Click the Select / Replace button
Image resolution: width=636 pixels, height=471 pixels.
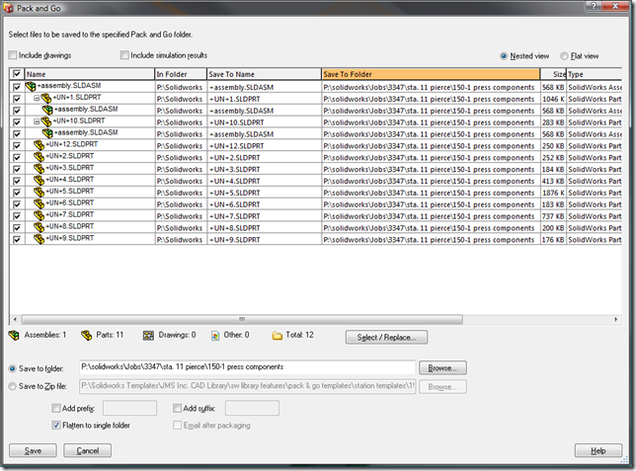[x=386, y=337]
